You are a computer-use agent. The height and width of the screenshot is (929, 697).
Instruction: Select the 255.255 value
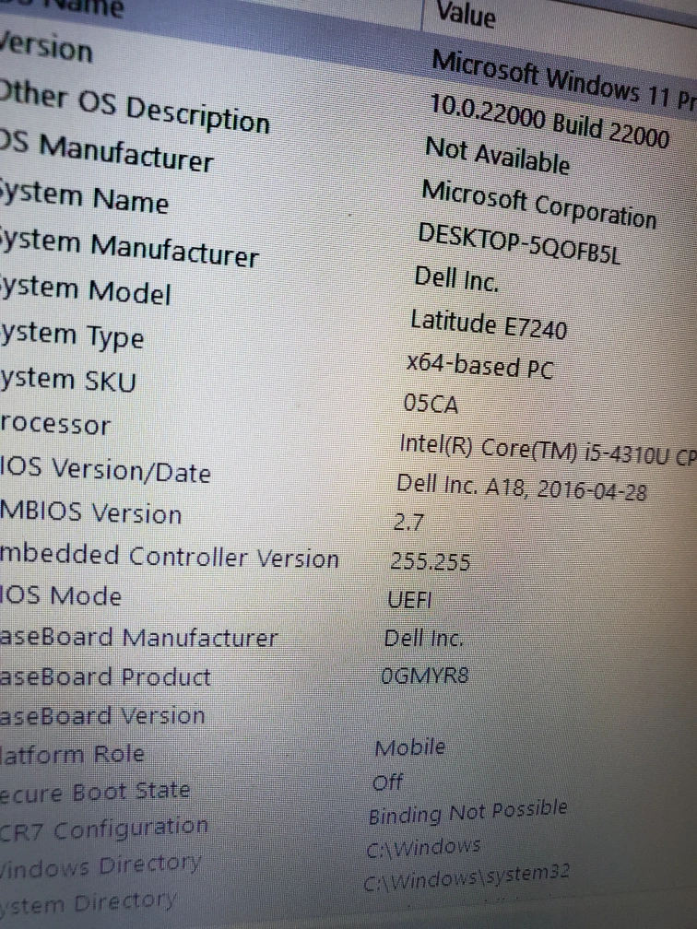pos(430,561)
